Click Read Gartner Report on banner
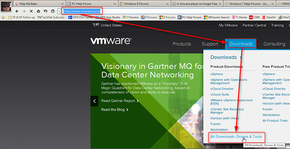 (120, 101)
